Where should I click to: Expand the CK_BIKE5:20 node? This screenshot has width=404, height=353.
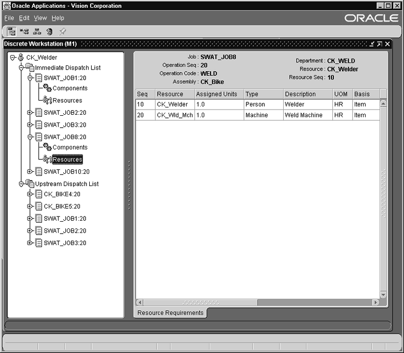point(30,206)
